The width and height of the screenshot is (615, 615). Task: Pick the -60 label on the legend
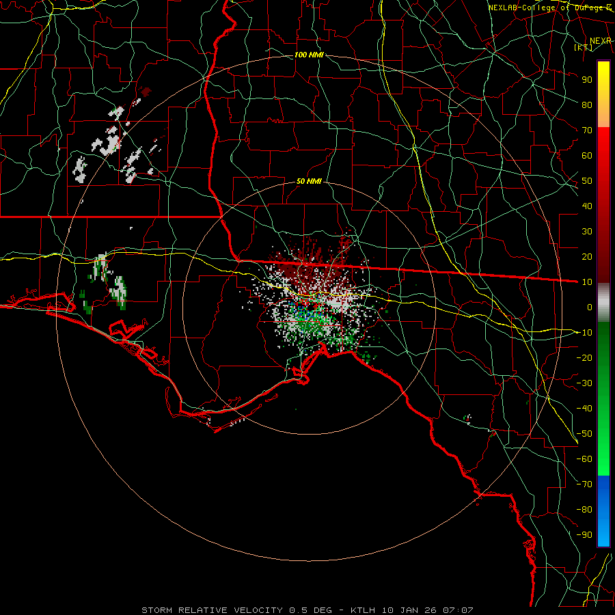(584, 459)
